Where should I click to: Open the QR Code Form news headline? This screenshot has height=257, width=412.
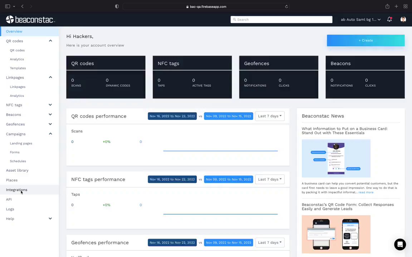(x=348, y=207)
